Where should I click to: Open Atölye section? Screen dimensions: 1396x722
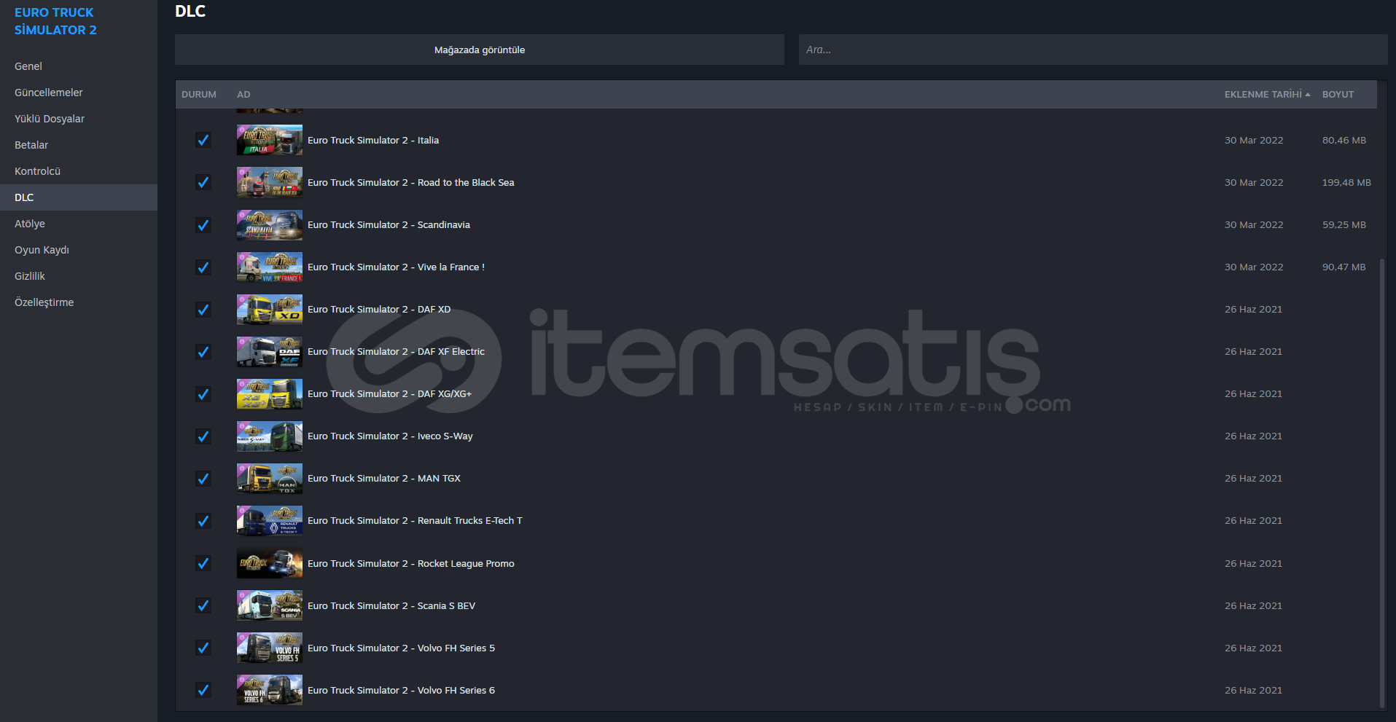[79, 224]
